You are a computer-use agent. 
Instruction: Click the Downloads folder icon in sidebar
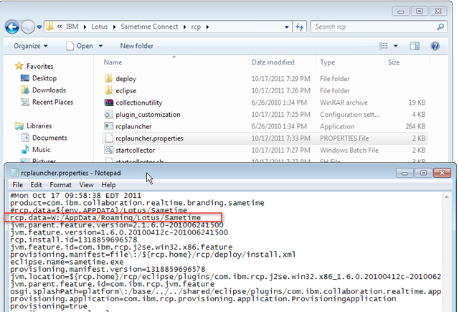coord(25,90)
